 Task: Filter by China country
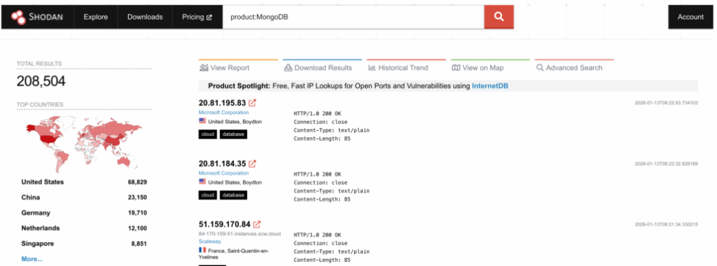(31, 197)
